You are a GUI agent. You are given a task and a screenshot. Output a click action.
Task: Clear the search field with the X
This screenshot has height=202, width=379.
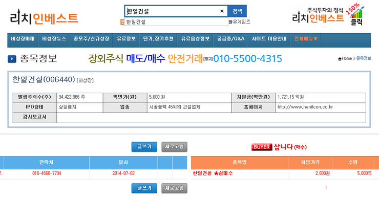click(x=222, y=11)
